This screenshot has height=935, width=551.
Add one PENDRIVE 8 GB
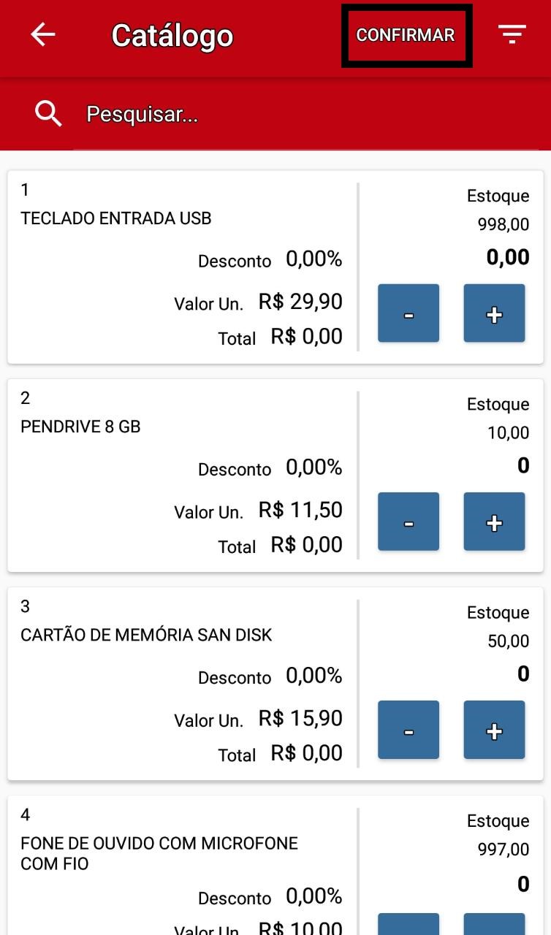coord(494,522)
